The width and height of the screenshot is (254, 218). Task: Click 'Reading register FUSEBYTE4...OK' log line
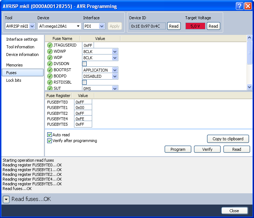[32, 179]
